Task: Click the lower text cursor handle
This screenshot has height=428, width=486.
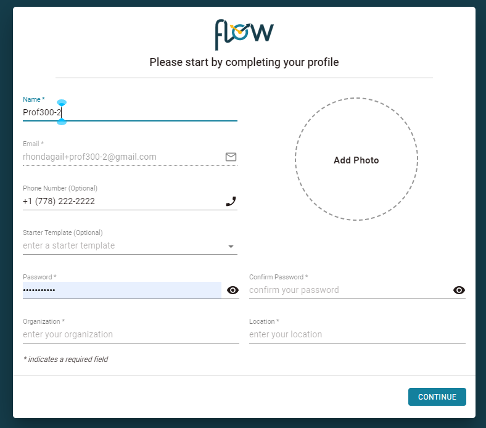Action: [62, 121]
